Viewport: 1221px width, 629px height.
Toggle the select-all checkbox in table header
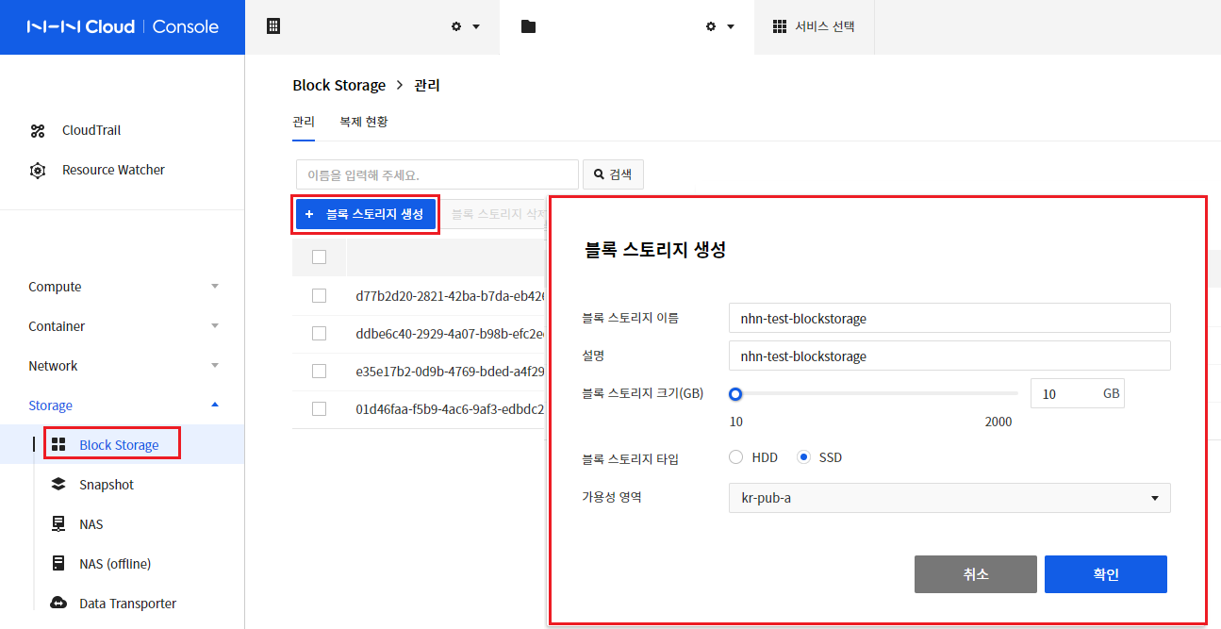[x=319, y=257]
